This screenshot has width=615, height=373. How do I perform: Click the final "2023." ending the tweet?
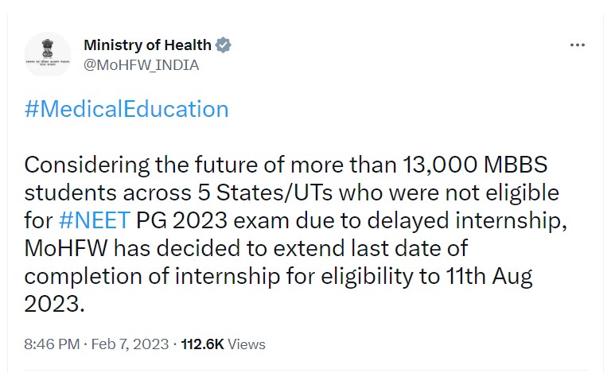53,303
